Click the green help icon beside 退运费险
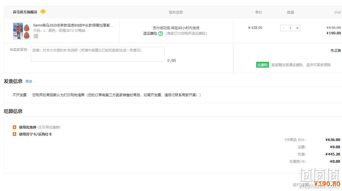 click(161, 34)
